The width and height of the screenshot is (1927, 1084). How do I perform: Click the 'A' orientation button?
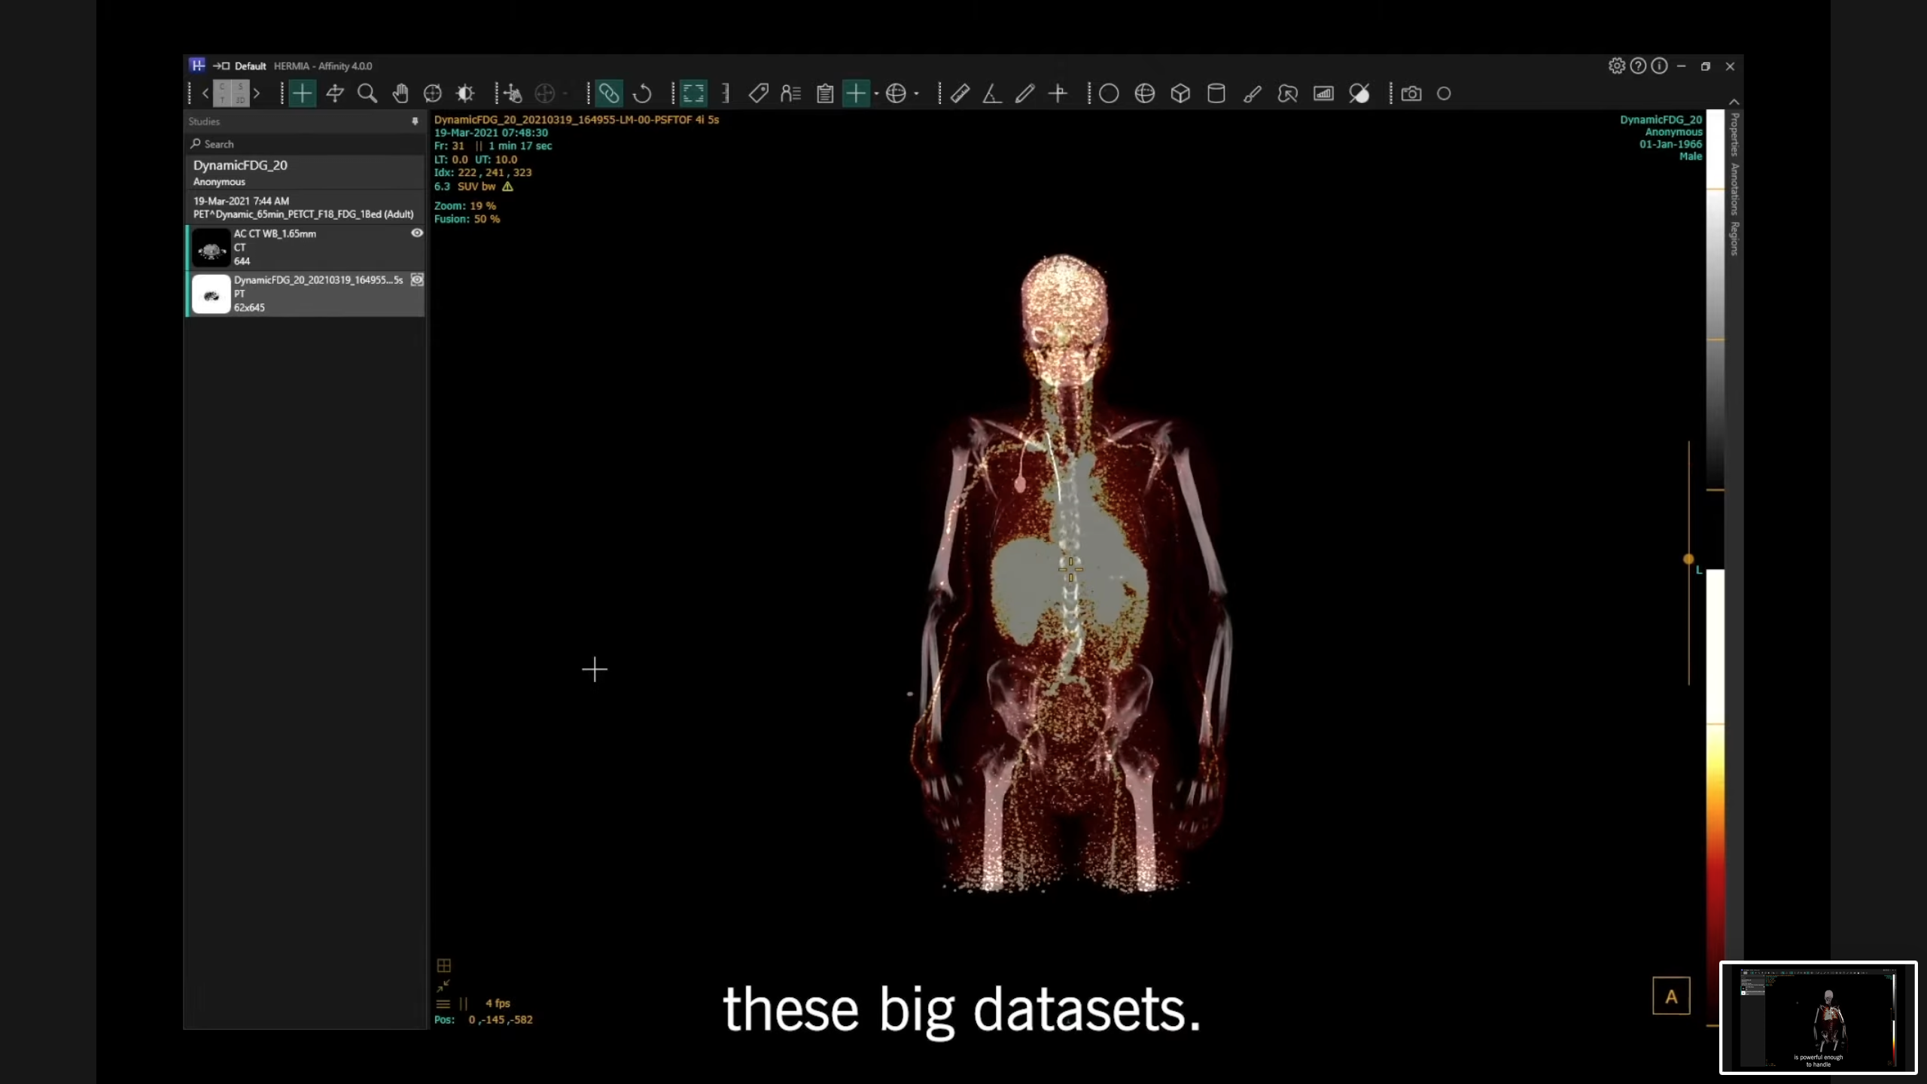tap(1671, 997)
